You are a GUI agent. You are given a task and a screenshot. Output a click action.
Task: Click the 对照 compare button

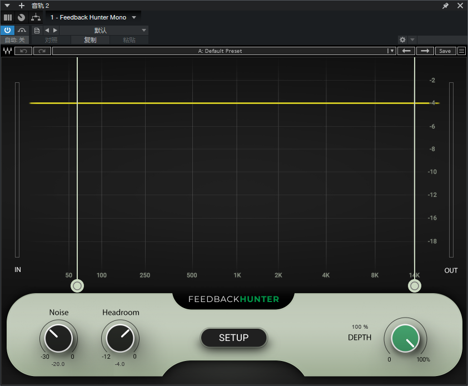coord(51,39)
